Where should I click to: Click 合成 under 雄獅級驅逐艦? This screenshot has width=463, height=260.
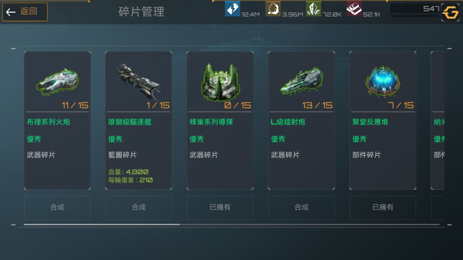tap(138, 207)
